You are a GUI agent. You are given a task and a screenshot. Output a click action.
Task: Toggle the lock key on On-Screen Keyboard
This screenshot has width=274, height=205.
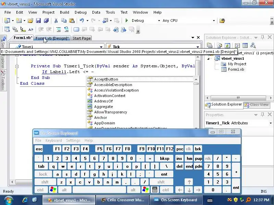(43, 174)
